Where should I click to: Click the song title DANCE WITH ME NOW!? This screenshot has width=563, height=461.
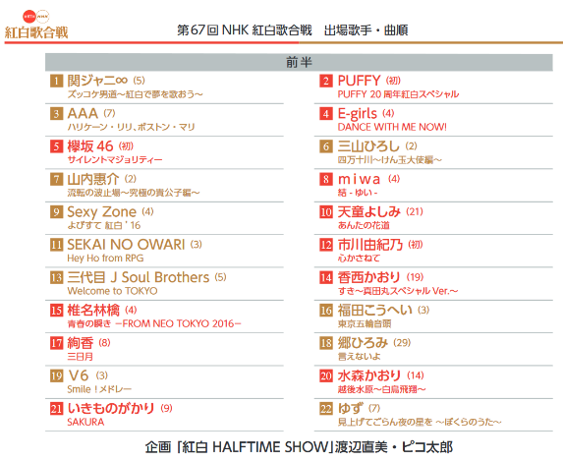click(x=392, y=127)
